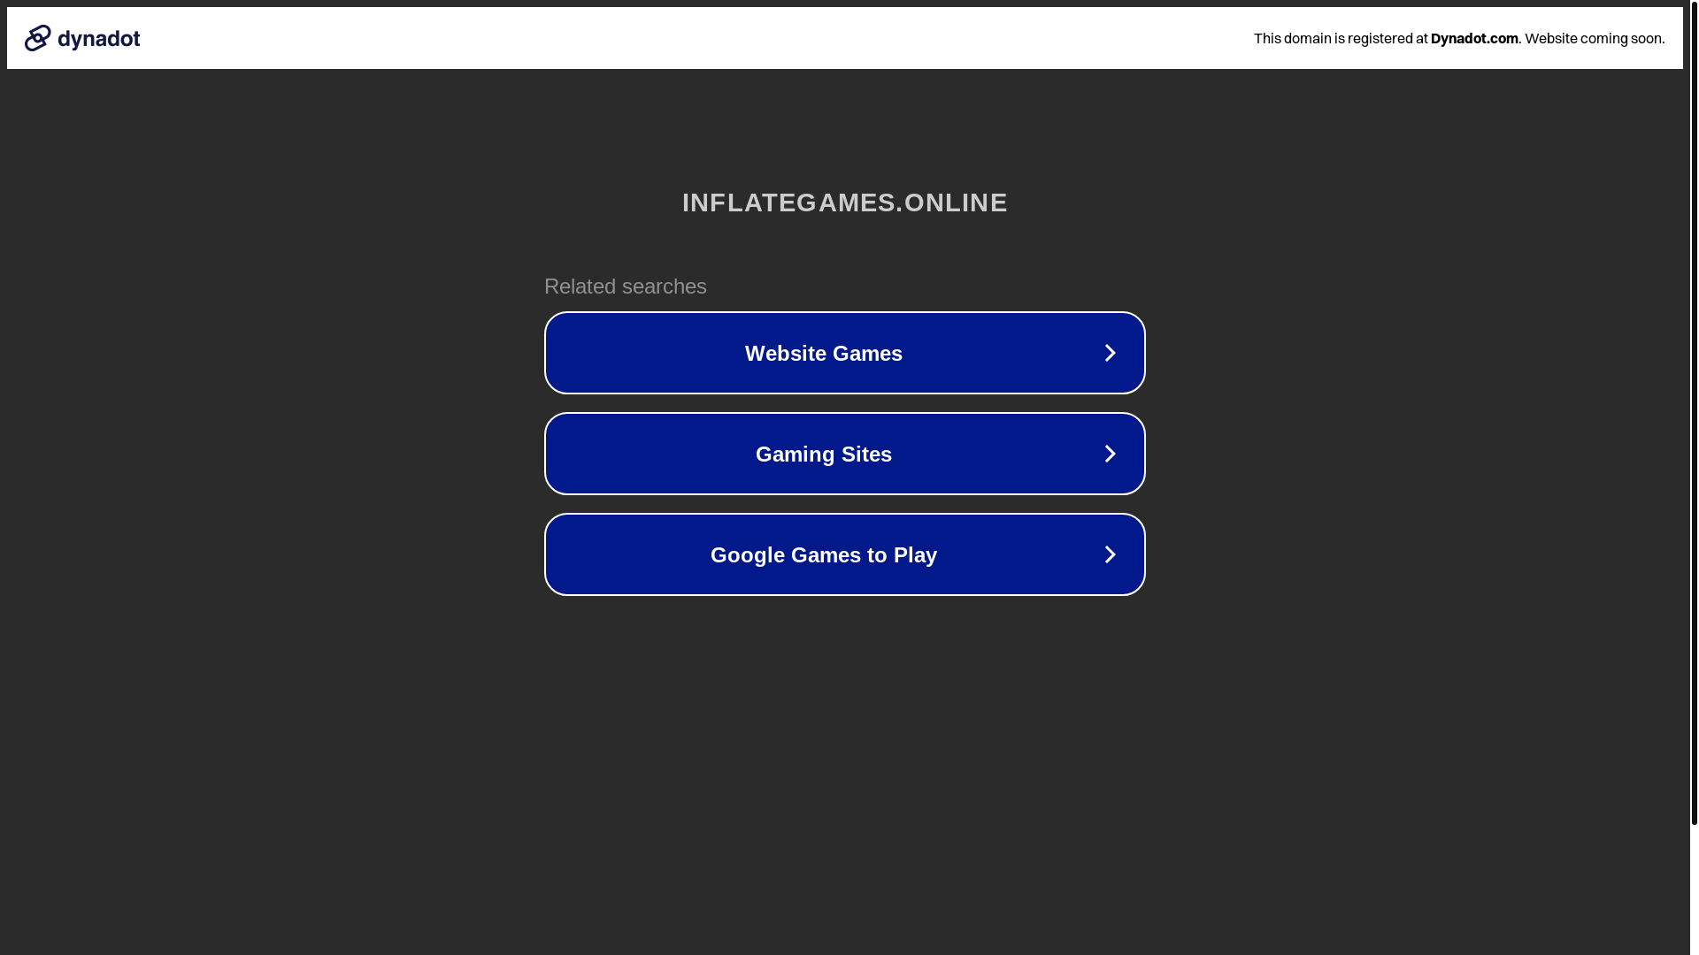This screenshot has width=1699, height=955.
Task: Click the INFLATEGAMES.ONLINE heading
Action: (845, 202)
